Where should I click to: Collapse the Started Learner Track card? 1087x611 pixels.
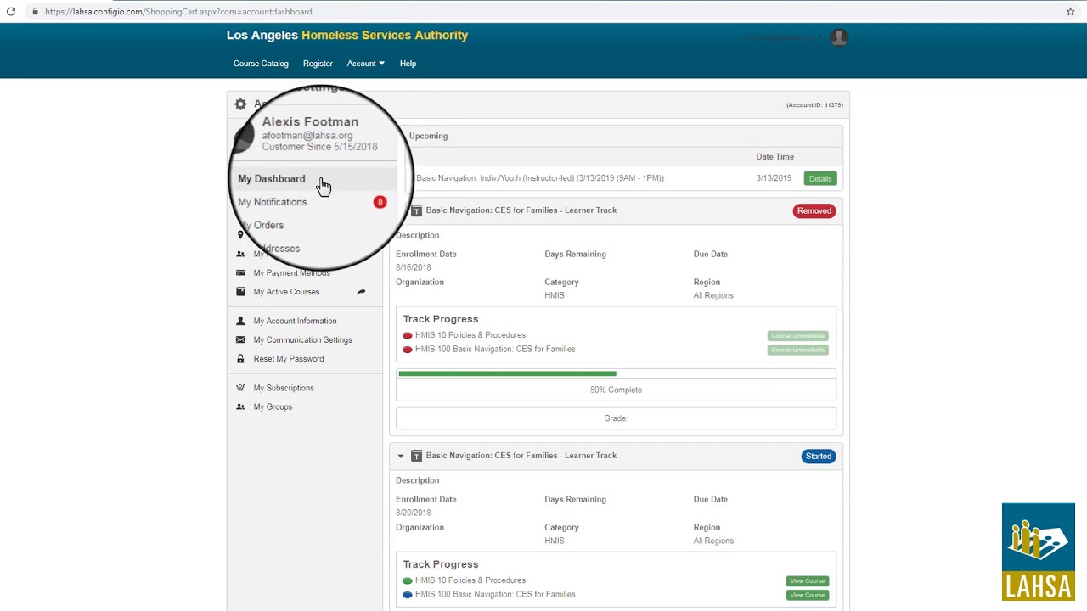coord(401,456)
